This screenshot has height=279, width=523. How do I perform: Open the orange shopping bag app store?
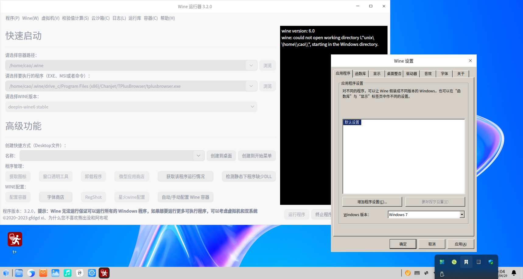(x=43, y=273)
